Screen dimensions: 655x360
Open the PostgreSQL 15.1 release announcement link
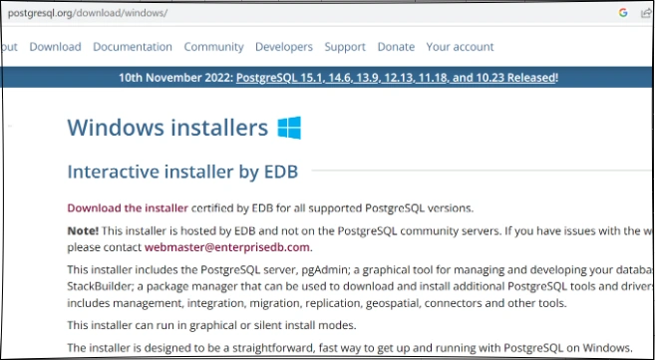(396, 78)
